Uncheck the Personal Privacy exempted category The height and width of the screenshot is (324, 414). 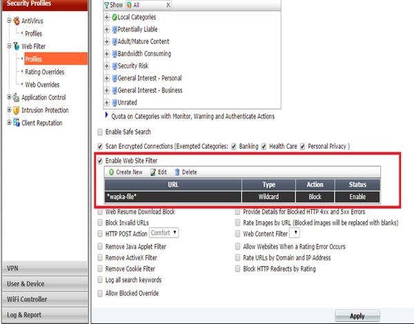coord(303,146)
